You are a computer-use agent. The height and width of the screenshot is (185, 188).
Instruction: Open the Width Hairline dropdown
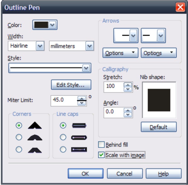pos(40,46)
